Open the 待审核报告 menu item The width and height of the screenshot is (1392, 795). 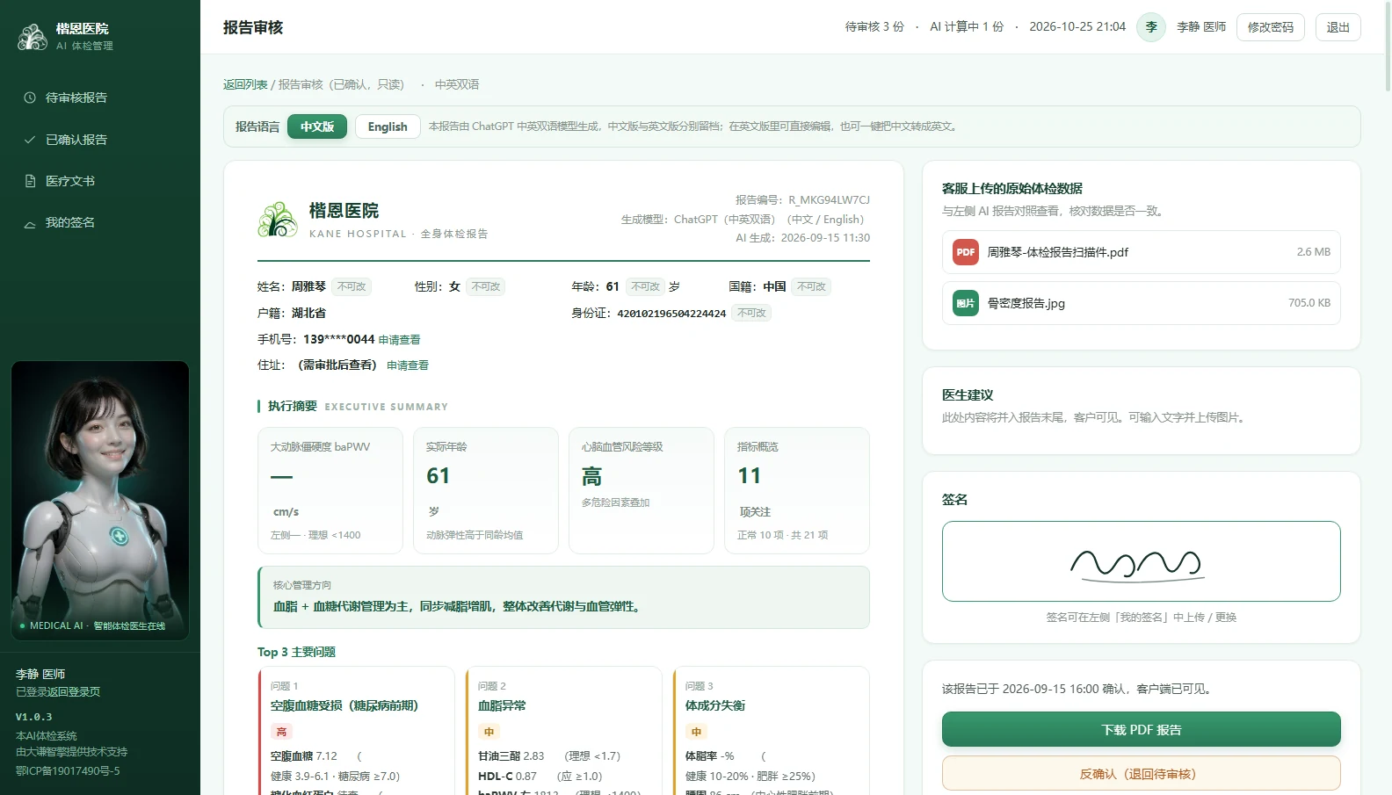[x=100, y=98]
